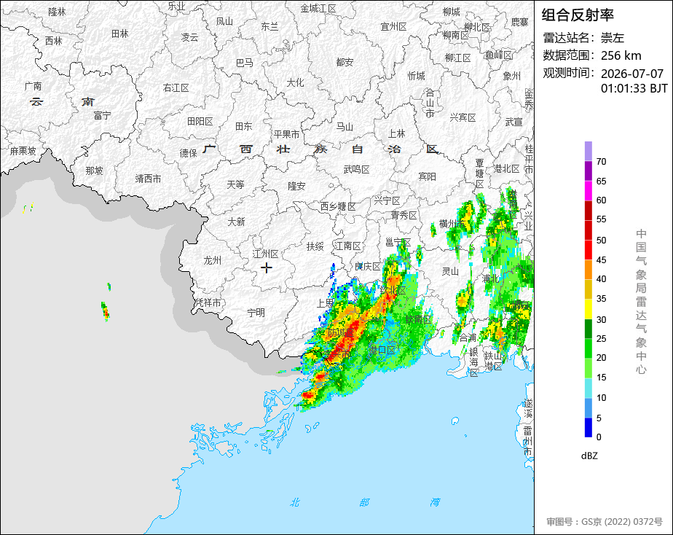Select the magenta 60 dBZ legend swatch

[589, 191]
